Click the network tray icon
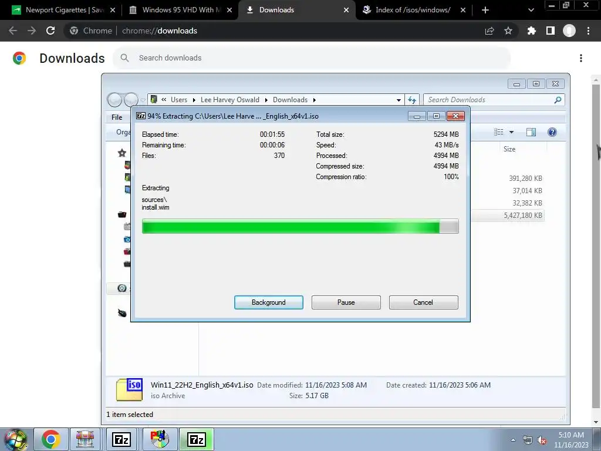The height and width of the screenshot is (451, 601). coord(528,440)
